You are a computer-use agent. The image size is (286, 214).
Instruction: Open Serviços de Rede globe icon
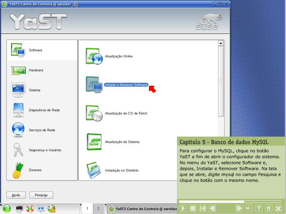18,130
